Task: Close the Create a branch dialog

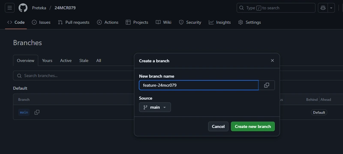Action: (272, 61)
